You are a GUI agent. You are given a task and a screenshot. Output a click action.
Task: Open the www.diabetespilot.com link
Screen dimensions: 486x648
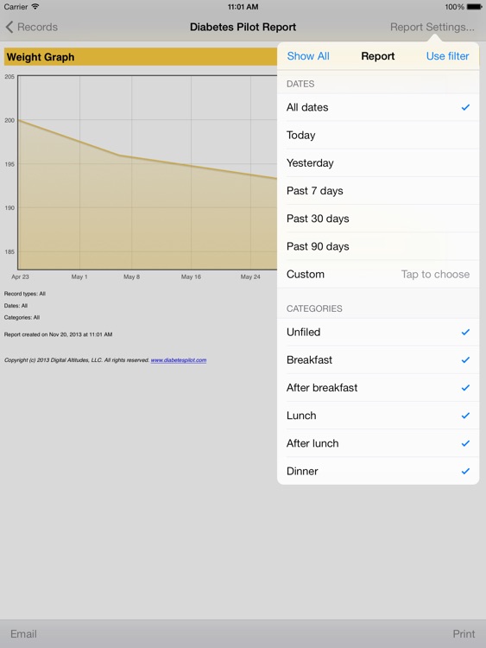(179, 360)
